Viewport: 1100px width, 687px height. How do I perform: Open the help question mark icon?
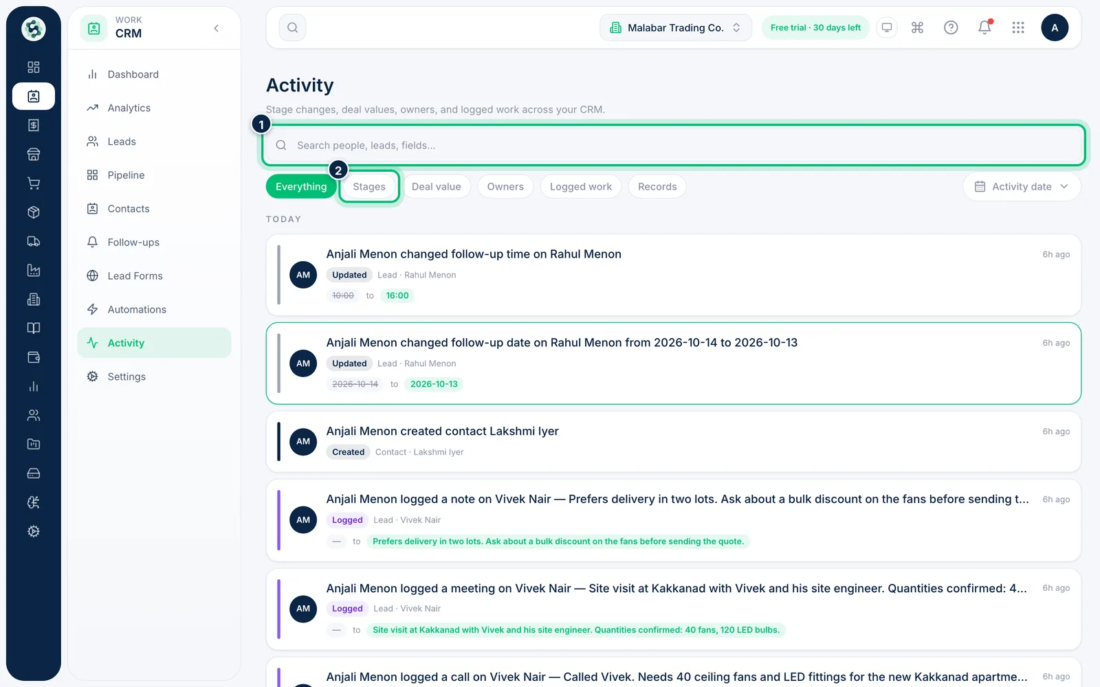point(951,27)
